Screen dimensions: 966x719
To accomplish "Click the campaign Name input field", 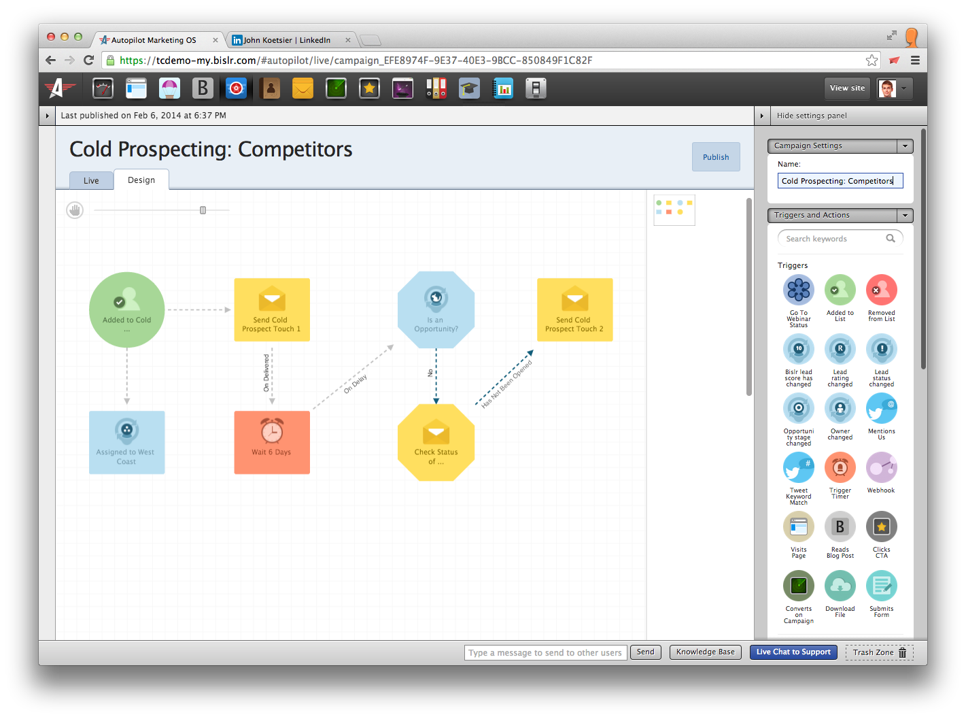I will pos(840,181).
